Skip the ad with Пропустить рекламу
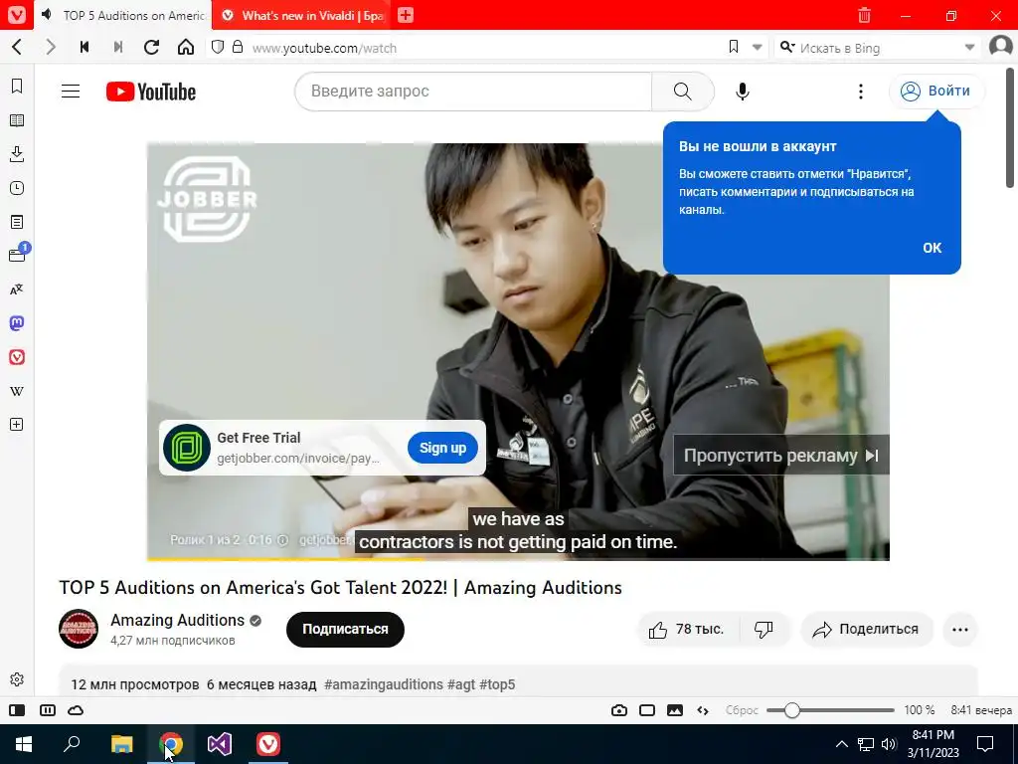 (x=781, y=456)
